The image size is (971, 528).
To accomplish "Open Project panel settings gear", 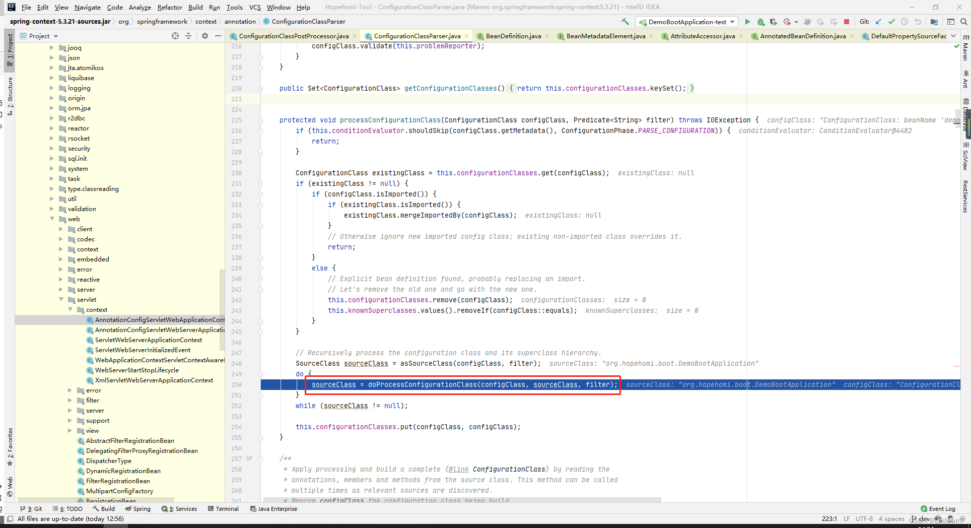I will point(205,36).
